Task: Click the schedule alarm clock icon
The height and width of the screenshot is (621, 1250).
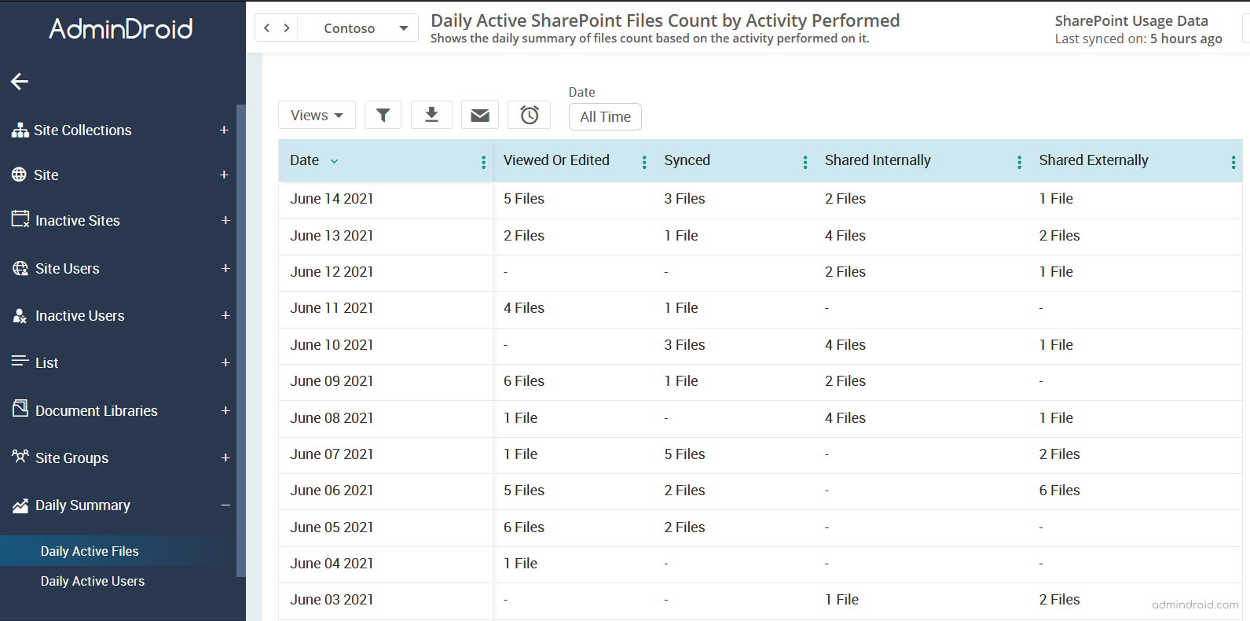Action: (x=530, y=116)
